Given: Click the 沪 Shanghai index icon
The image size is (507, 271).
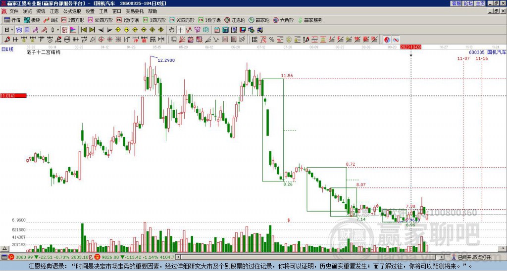Looking at the screenshot, I should (x=11, y=257).
